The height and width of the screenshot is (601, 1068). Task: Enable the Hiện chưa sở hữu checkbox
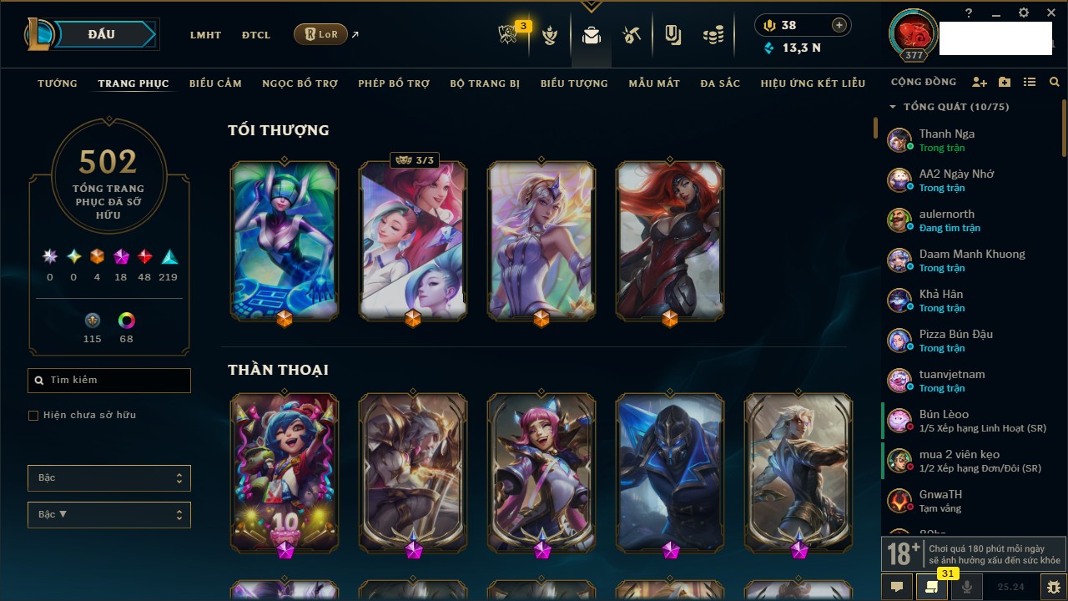click(x=33, y=416)
